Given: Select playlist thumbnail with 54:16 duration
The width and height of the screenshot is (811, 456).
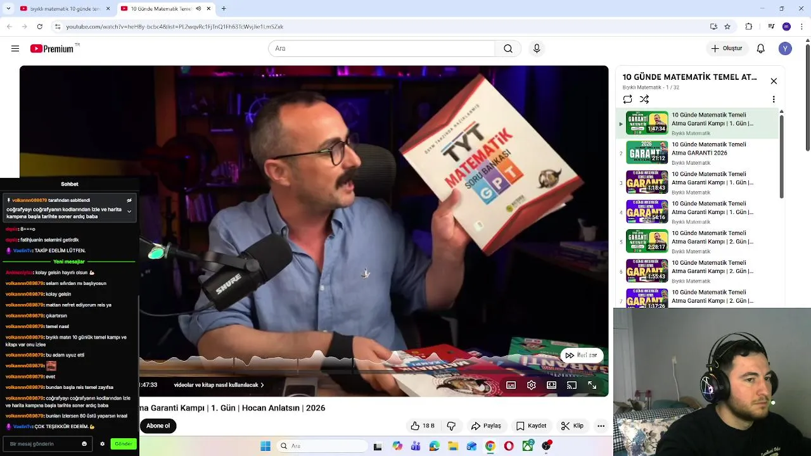Looking at the screenshot, I should pos(647,212).
